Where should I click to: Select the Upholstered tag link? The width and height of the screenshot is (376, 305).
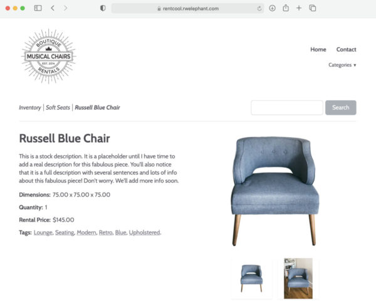[x=144, y=232]
